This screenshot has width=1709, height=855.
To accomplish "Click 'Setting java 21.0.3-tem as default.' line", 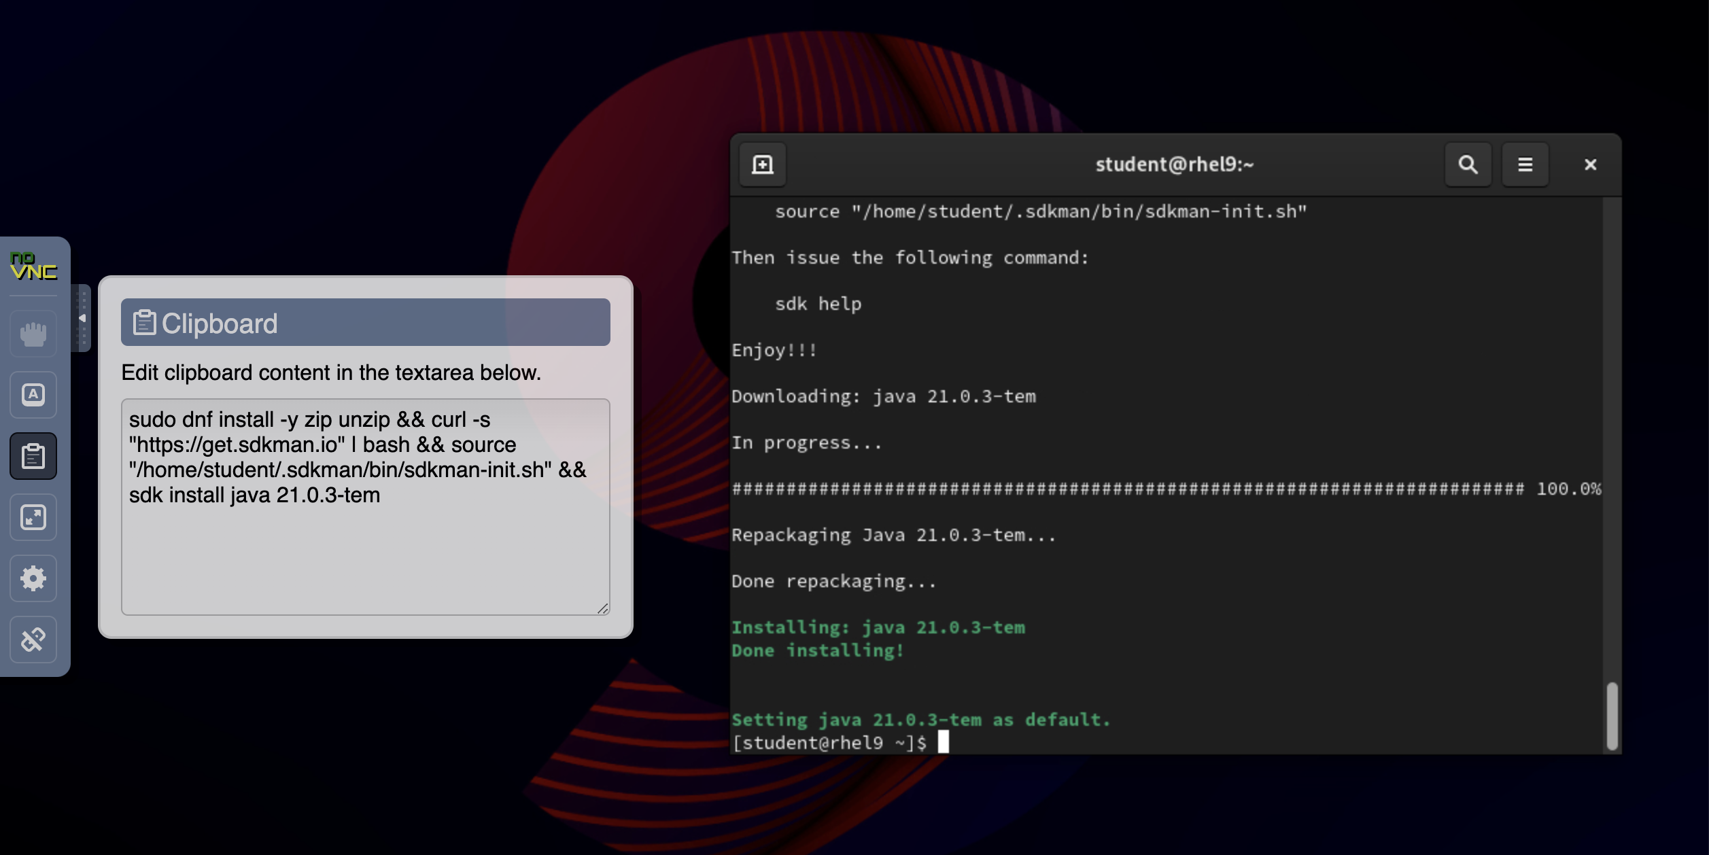I will point(921,720).
